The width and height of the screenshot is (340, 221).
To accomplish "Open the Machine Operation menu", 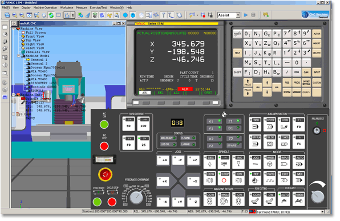I will click(46, 7).
